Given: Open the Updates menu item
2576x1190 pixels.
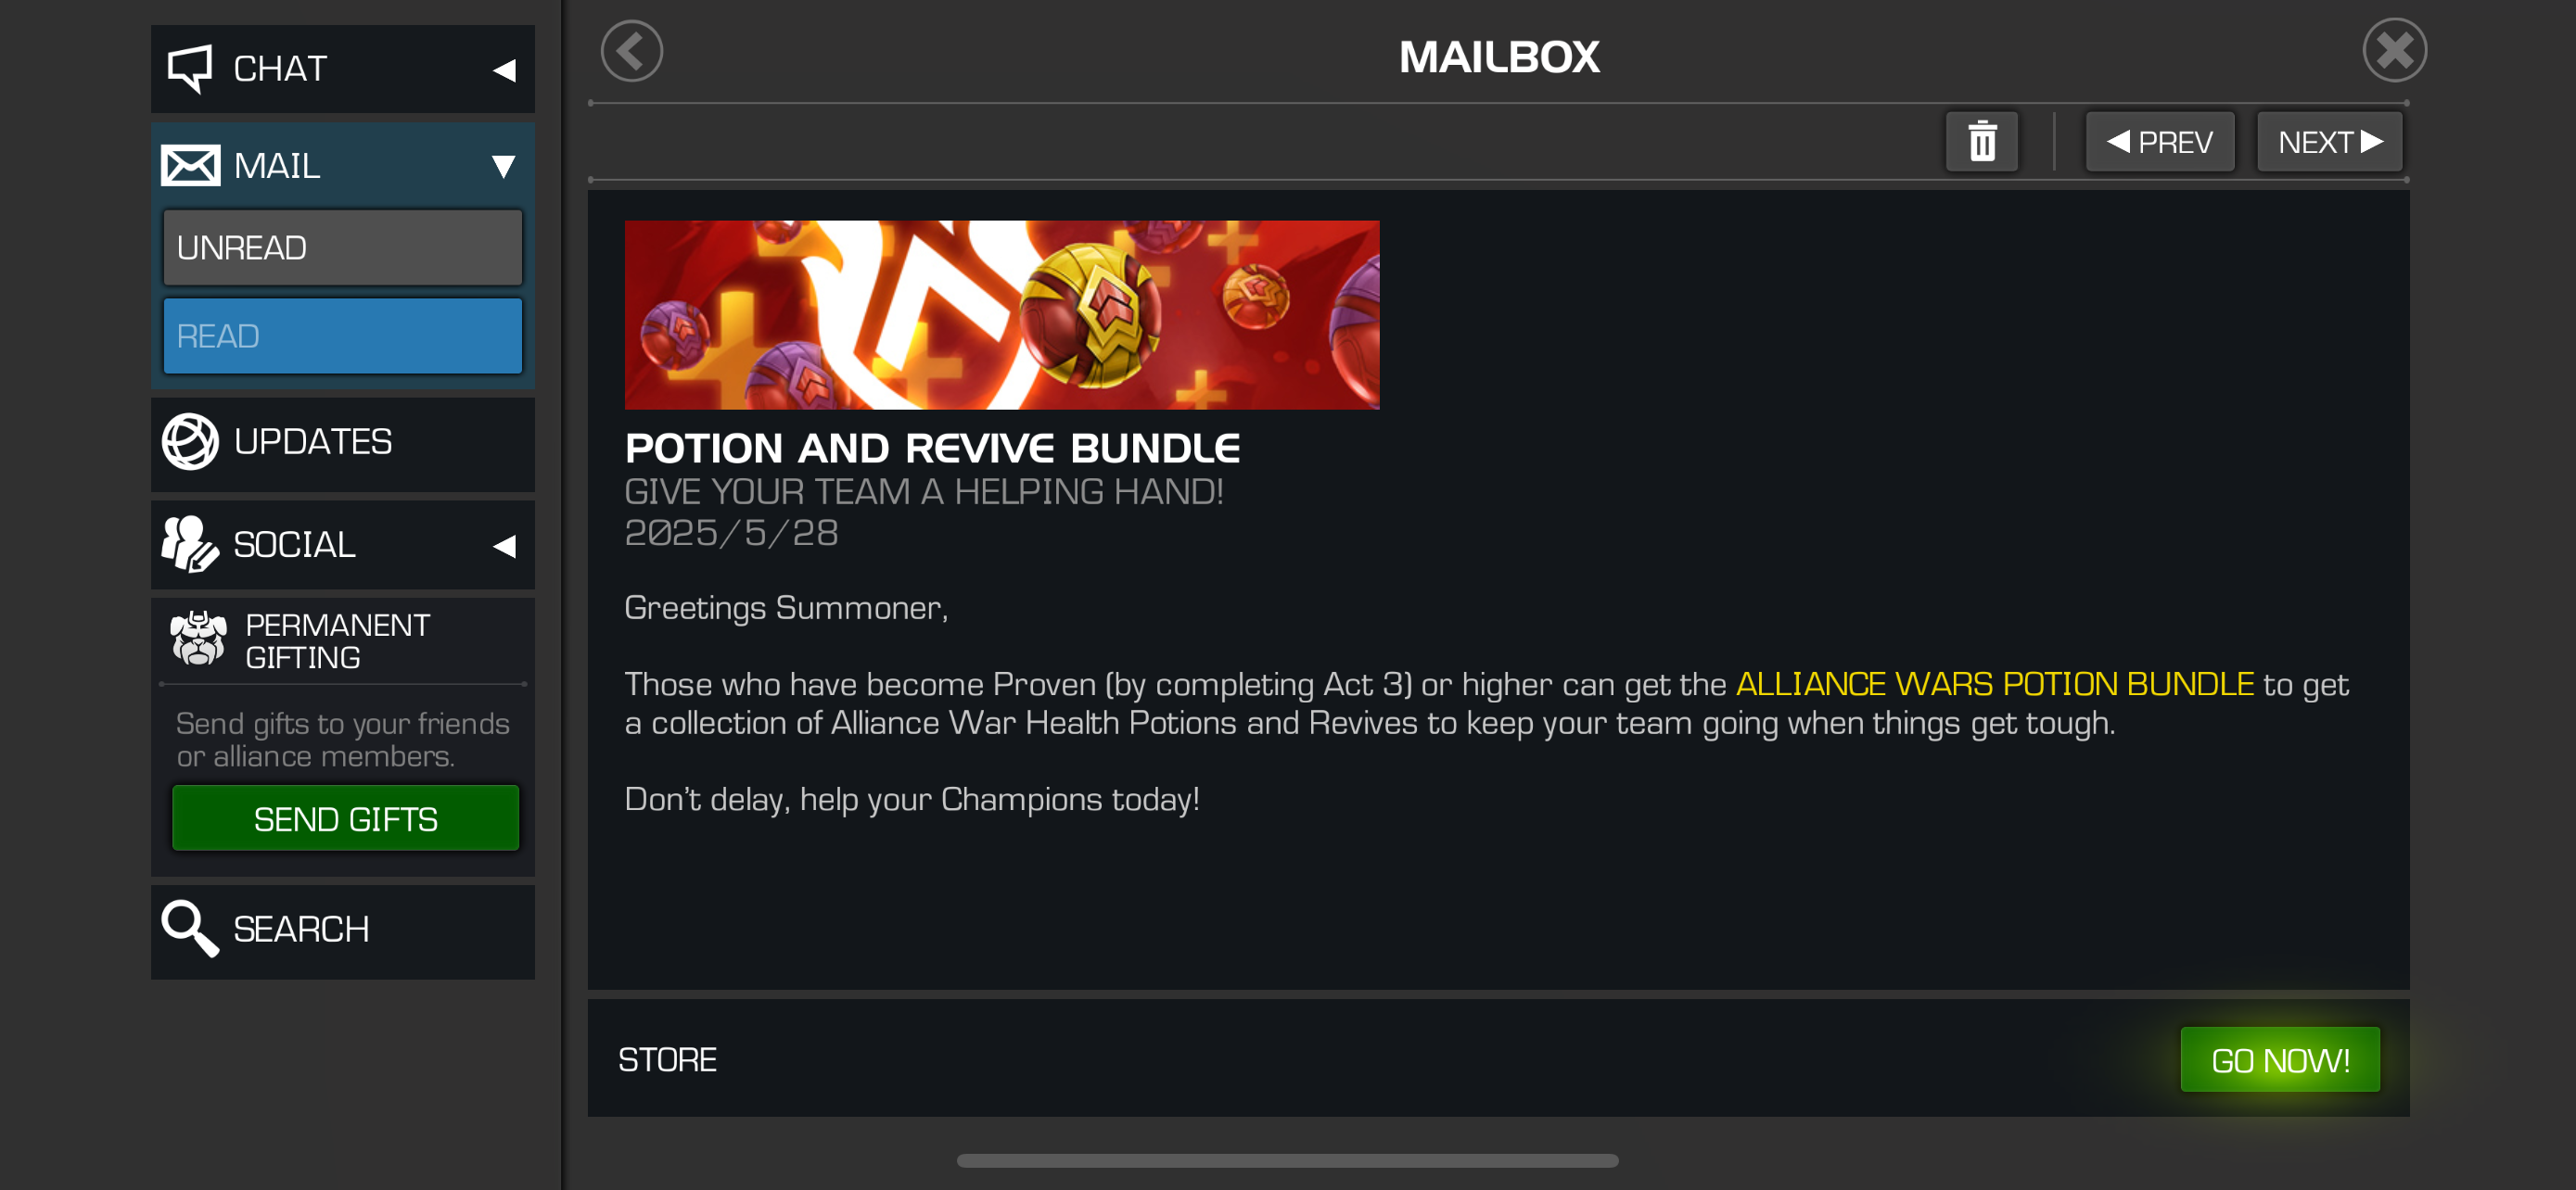Looking at the screenshot, I should coord(343,444).
